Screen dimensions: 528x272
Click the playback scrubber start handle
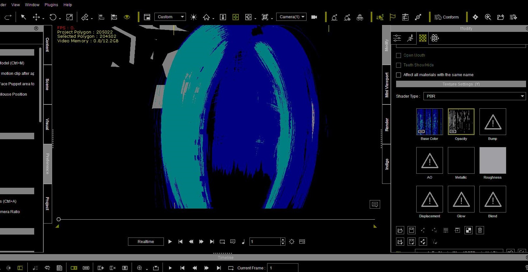tap(59, 219)
